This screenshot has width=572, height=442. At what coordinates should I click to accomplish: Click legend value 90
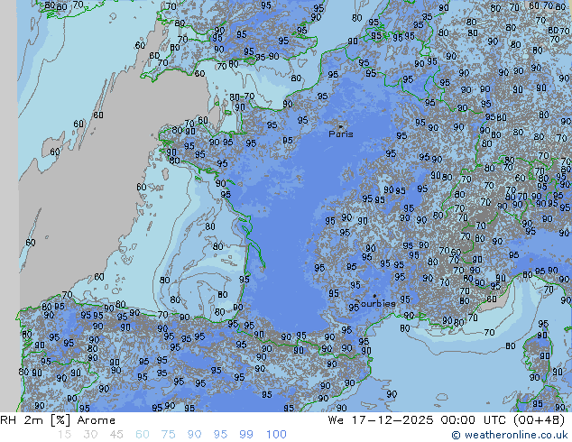click(x=195, y=435)
